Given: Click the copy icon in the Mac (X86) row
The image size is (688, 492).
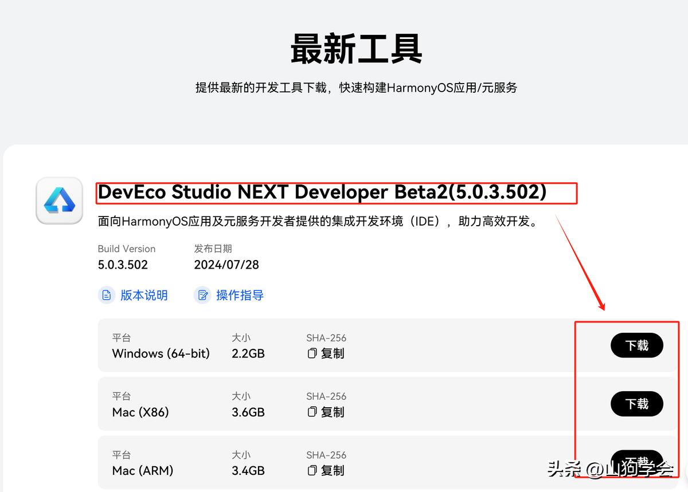Looking at the screenshot, I should (312, 412).
